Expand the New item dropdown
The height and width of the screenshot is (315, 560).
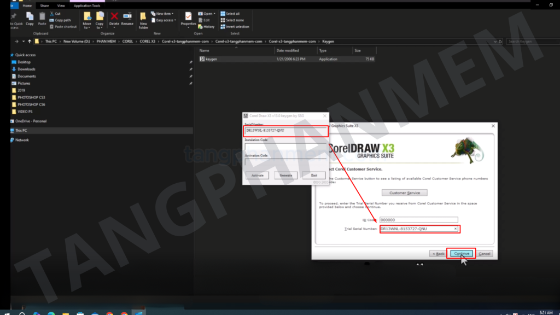coord(164,14)
